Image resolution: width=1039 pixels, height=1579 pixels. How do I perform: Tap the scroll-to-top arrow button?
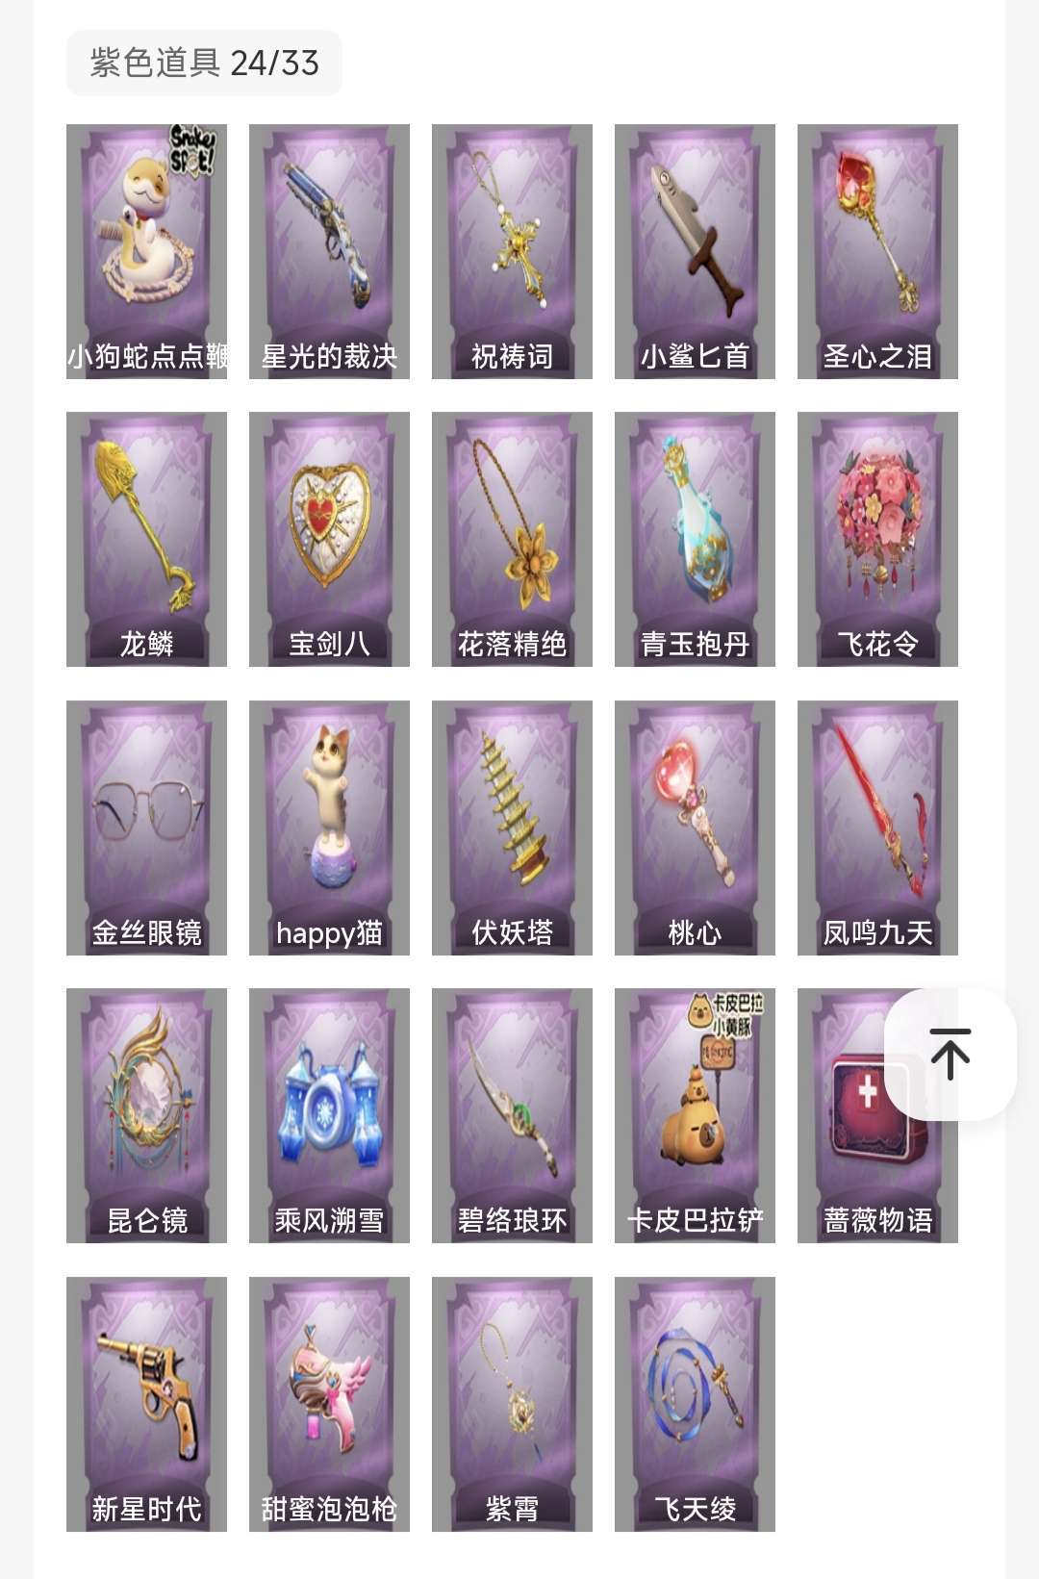[950, 1054]
